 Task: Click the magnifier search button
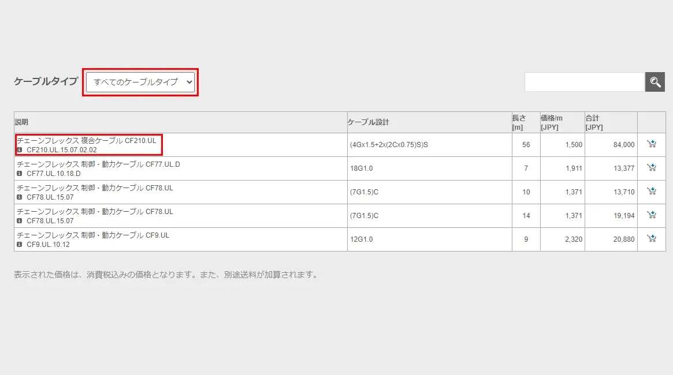[655, 82]
